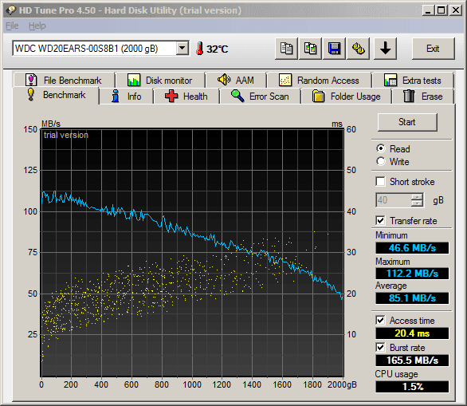Image resolution: width=467 pixels, height=406 pixels.
Task: Click the black down arrow toolbar button
Action: [x=385, y=49]
